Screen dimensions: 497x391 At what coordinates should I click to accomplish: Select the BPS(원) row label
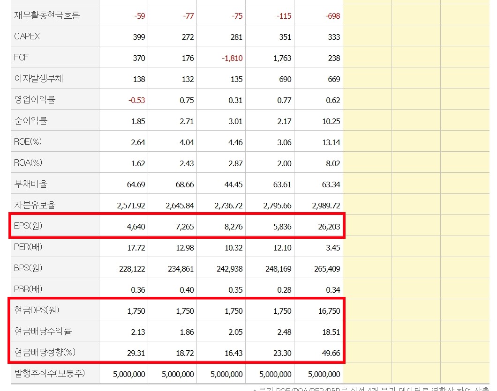coord(28,268)
